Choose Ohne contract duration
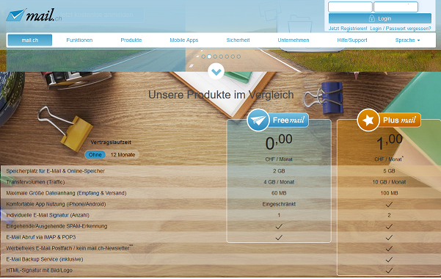This screenshot has width=441, height=279. (x=95, y=155)
